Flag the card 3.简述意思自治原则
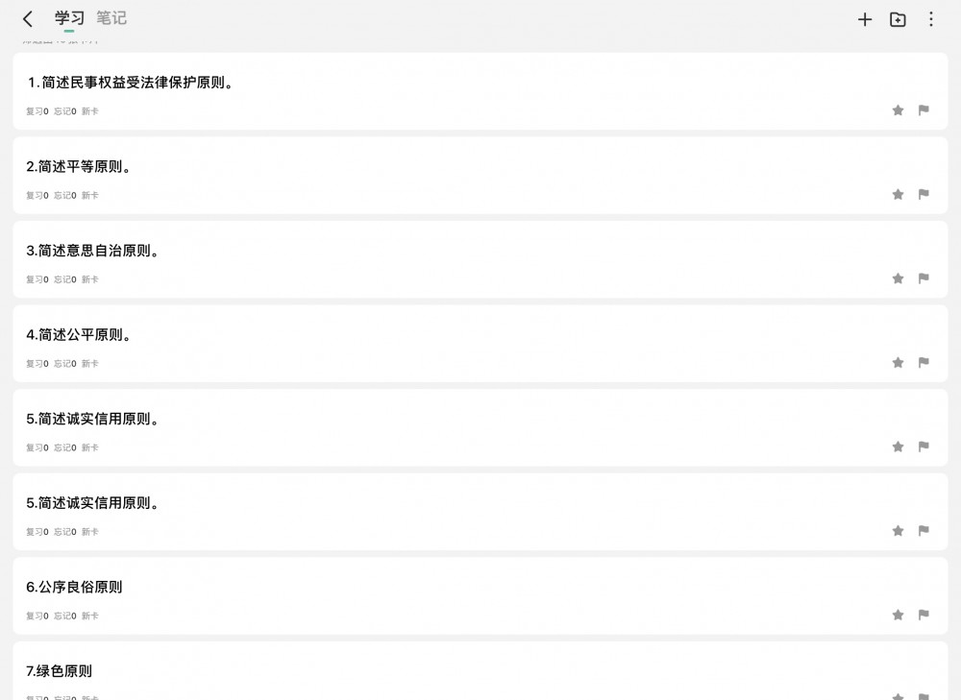The width and height of the screenshot is (961, 700). [923, 278]
